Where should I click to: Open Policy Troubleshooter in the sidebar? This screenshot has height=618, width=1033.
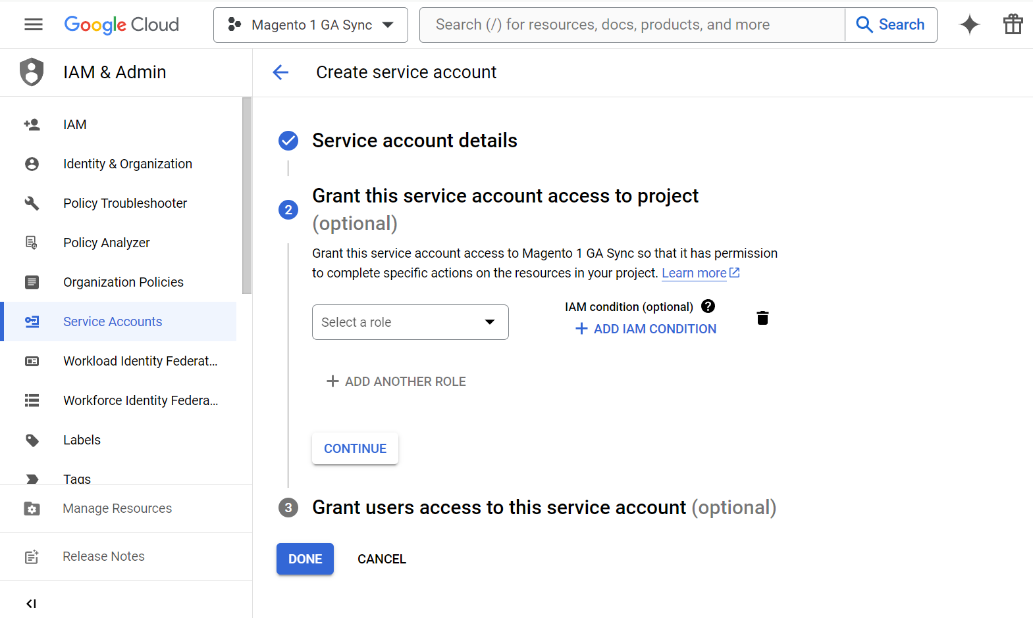(x=125, y=203)
